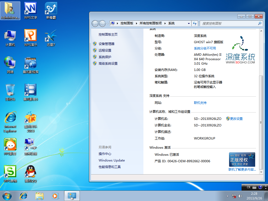Open Internet Explorer desktop shortcut
The width and height of the screenshot is (268, 201).
coord(10,122)
